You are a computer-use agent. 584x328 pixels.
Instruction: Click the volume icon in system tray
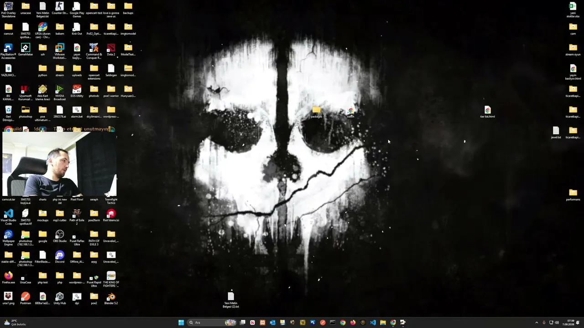click(557, 323)
